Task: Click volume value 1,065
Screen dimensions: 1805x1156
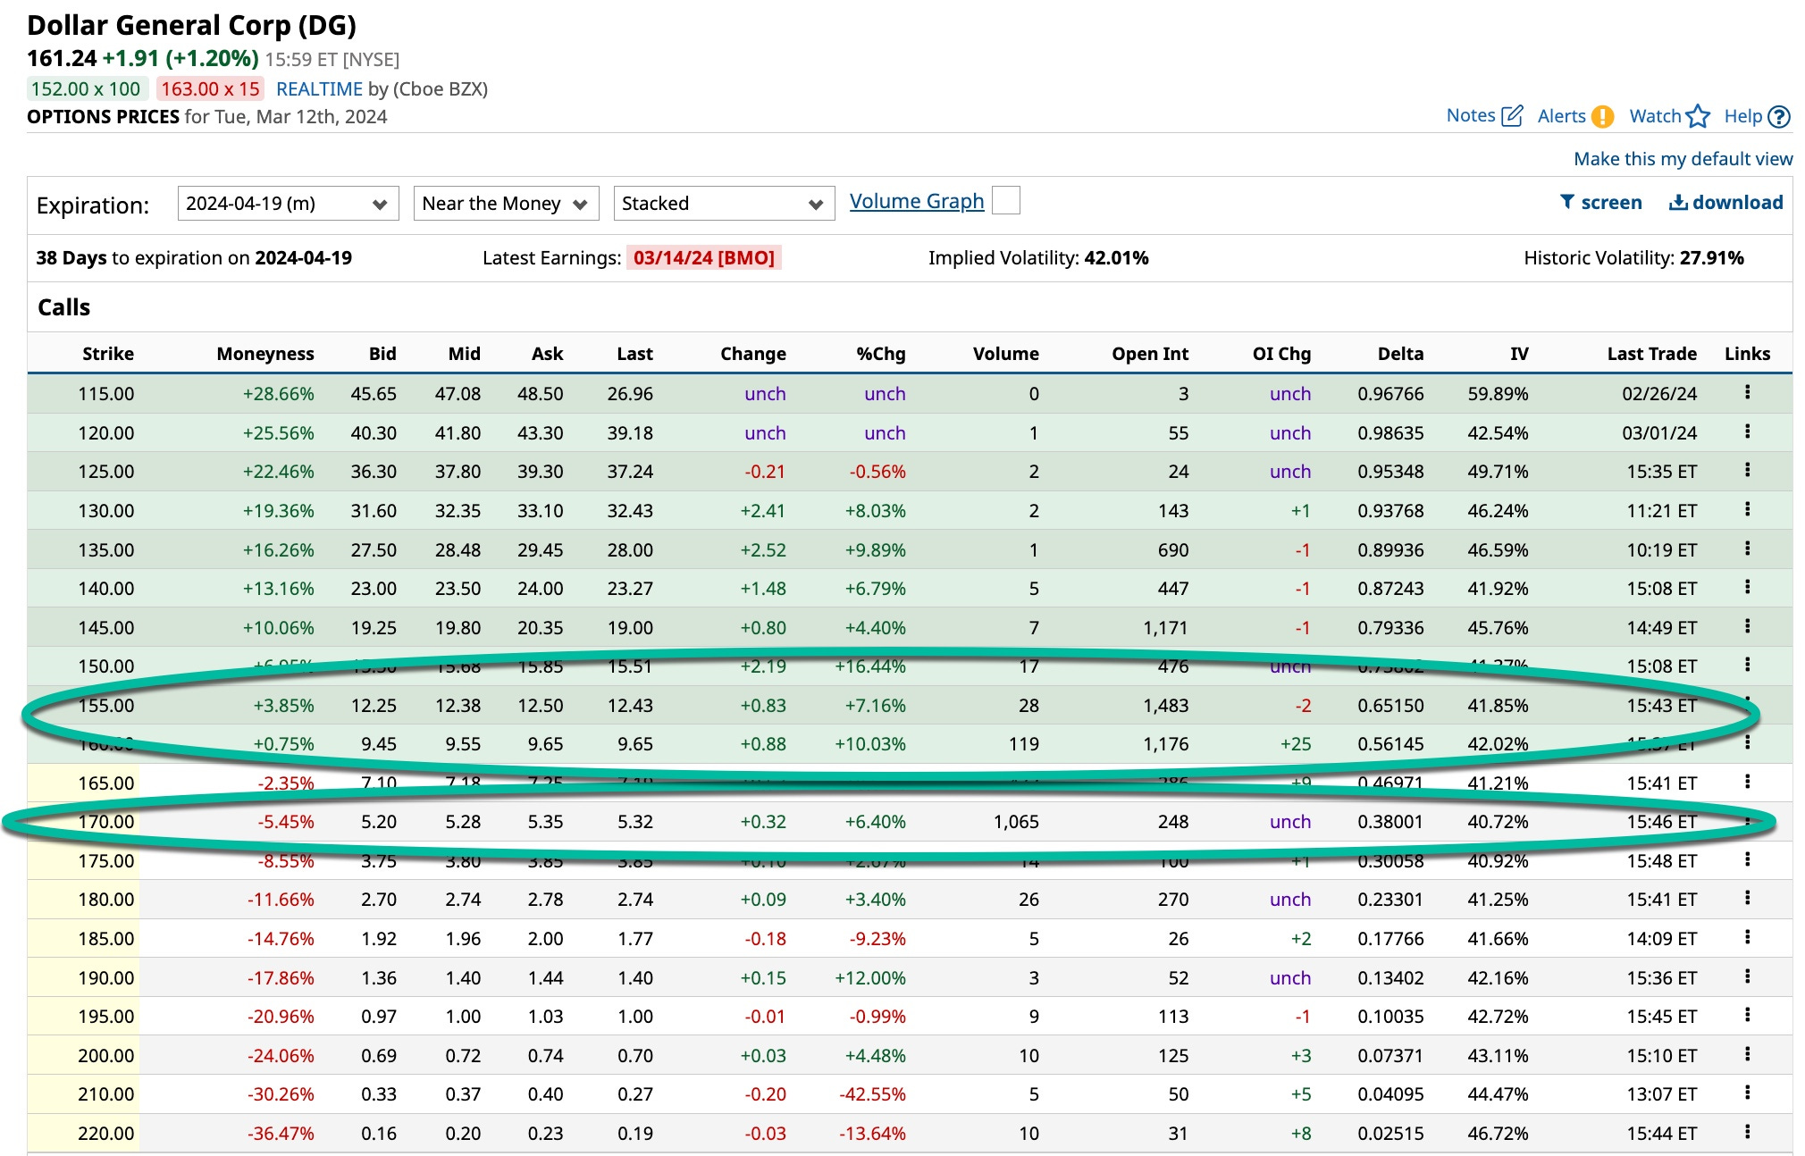Action: coord(1016,821)
